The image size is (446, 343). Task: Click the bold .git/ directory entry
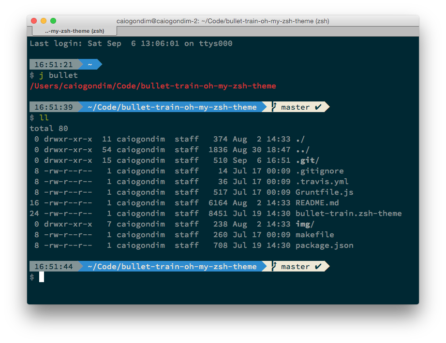coord(307,160)
